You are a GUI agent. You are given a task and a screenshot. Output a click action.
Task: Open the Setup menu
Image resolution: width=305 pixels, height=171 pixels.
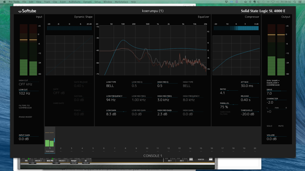[97, 2]
